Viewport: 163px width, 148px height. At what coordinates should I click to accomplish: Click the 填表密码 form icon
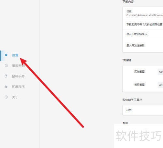click(6, 65)
